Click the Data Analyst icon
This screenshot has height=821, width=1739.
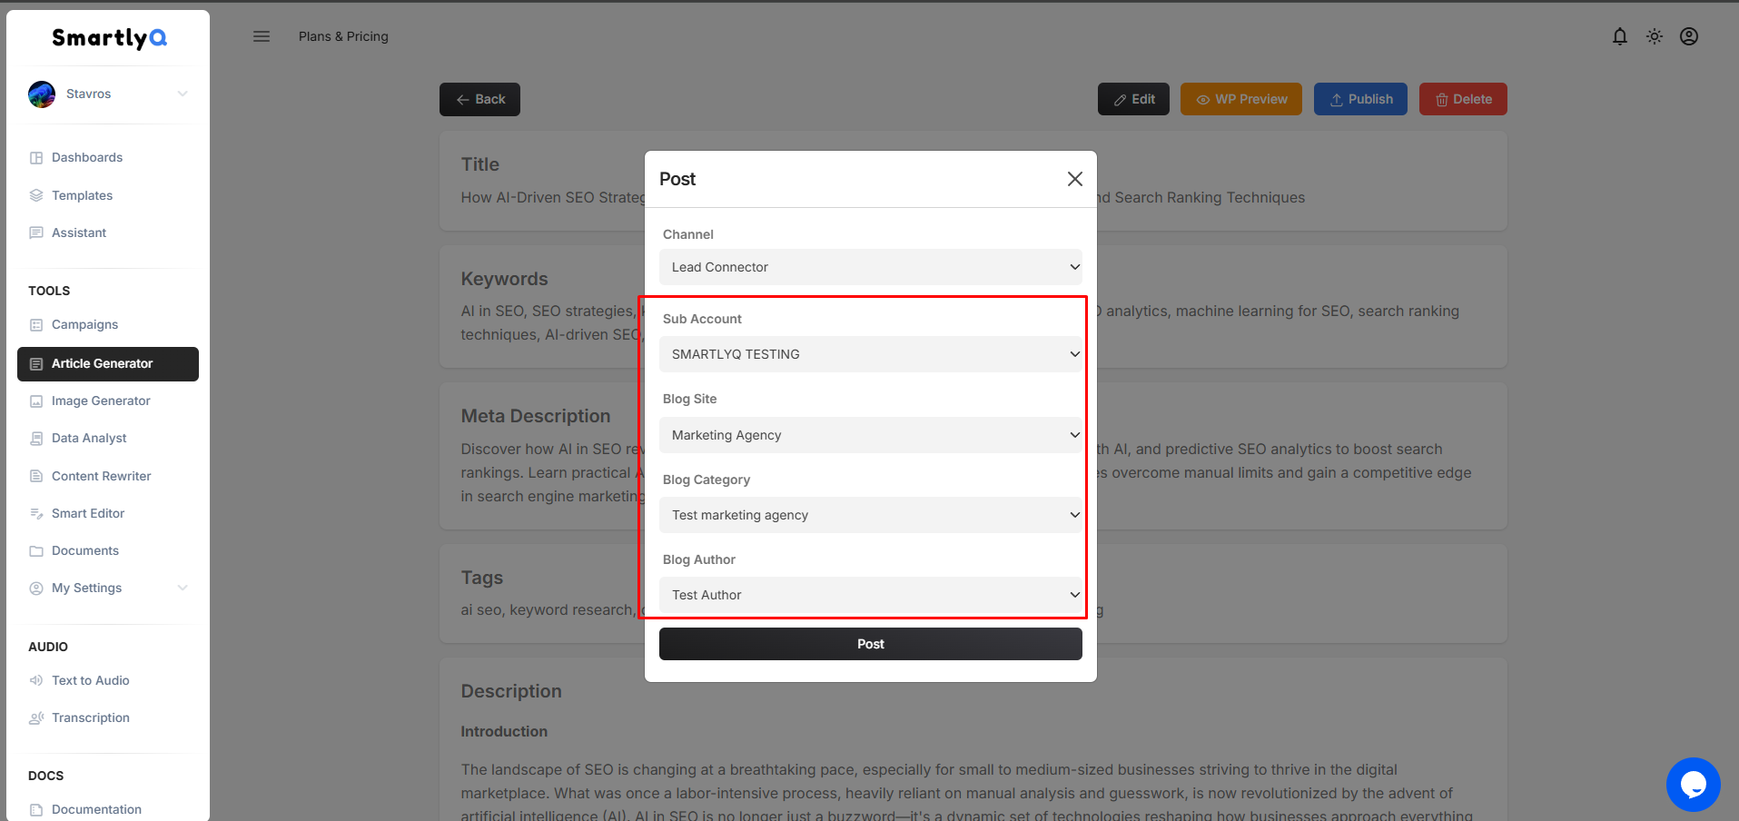36,439
